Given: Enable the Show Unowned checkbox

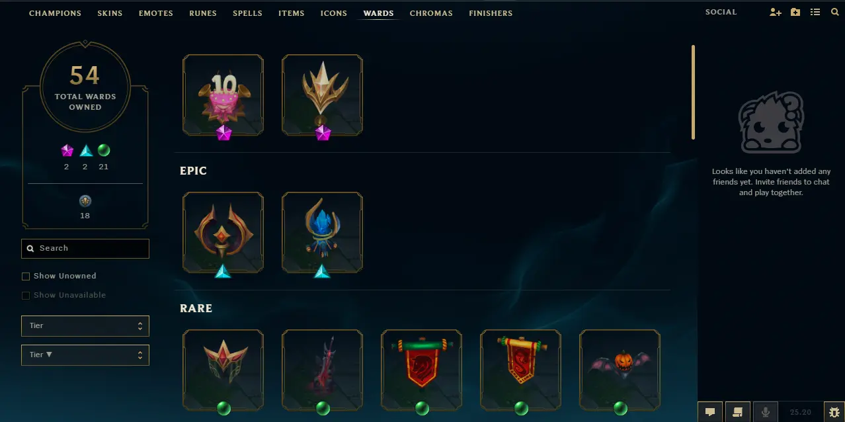Looking at the screenshot, I should pyautogui.click(x=26, y=276).
